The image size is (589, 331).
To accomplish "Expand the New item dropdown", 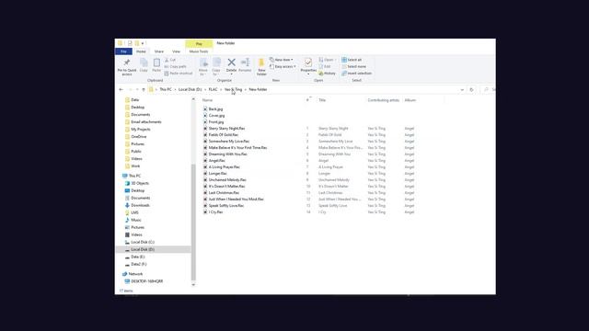I will tap(292, 60).
